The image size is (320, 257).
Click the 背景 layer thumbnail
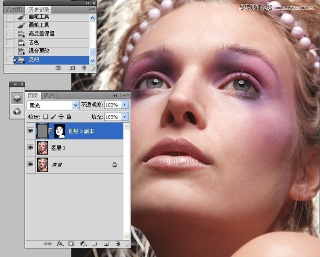pyautogui.click(x=43, y=165)
